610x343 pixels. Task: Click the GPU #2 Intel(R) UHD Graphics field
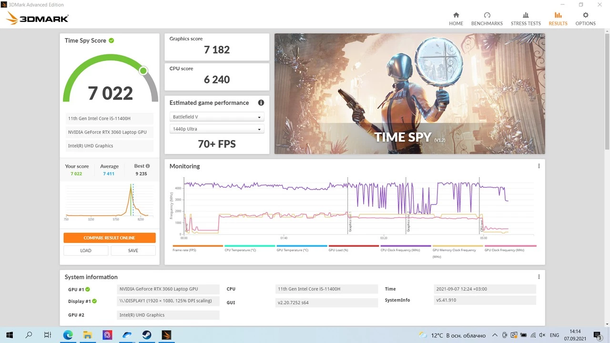pyautogui.click(x=168, y=315)
